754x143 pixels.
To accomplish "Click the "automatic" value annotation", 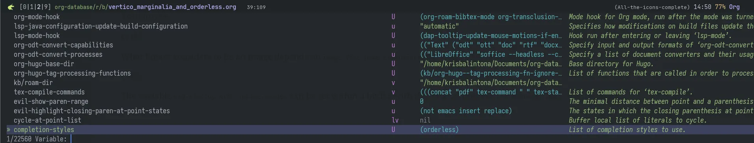I will coord(439,26).
